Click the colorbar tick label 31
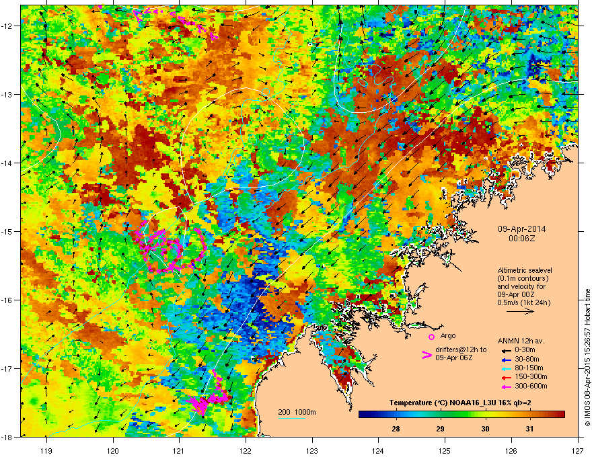592x457 pixels. [x=529, y=429]
